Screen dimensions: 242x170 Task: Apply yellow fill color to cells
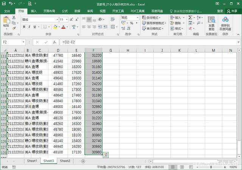[x=55, y=27]
